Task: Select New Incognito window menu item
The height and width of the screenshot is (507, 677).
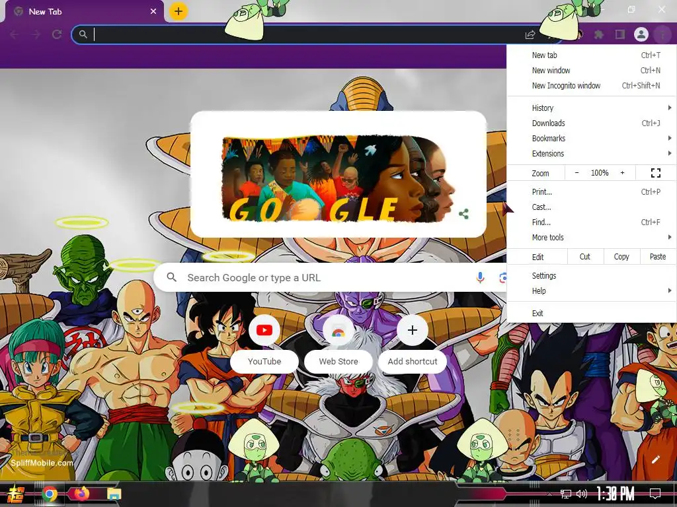Action: [x=592, y=85]
